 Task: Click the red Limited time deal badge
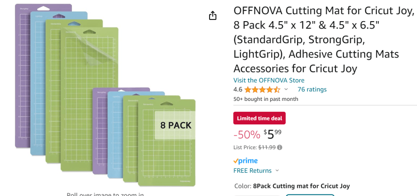point(259,118)
